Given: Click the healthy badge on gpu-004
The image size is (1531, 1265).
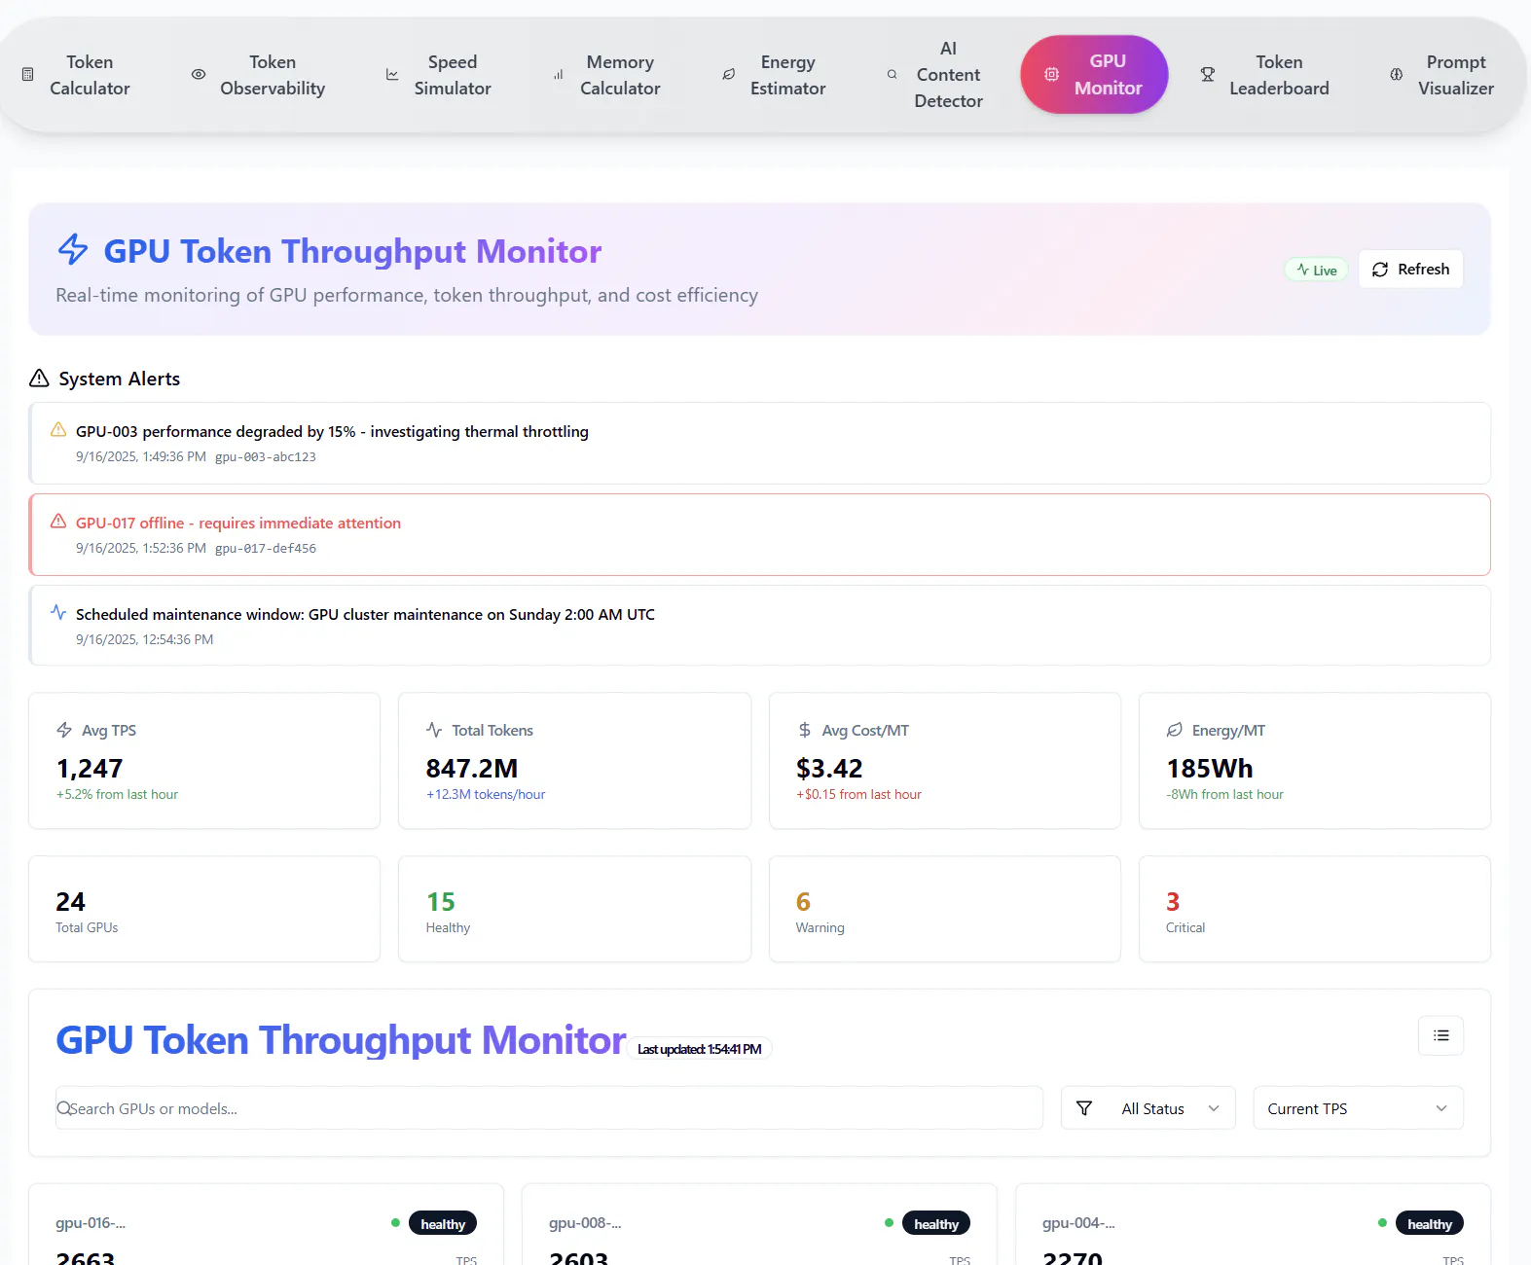Looking at the screenshot, I should point(1430,1223).
